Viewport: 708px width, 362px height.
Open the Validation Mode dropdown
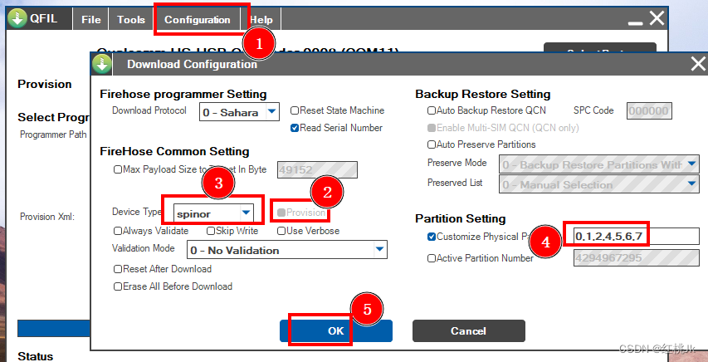pyautogui.click(x=286, y=250)
